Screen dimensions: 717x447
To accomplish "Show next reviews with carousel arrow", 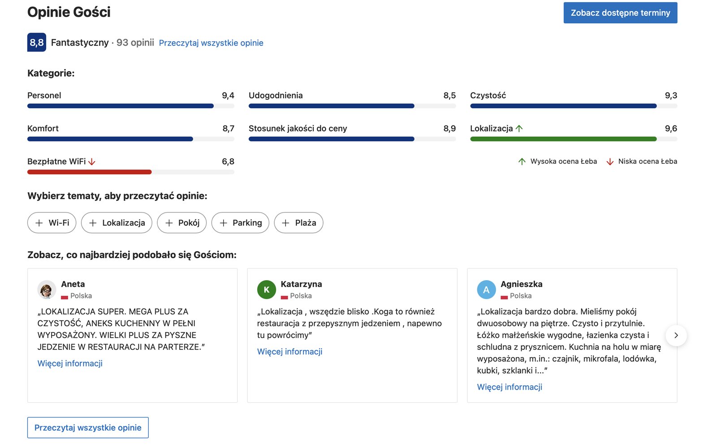I will click(676, 336).
